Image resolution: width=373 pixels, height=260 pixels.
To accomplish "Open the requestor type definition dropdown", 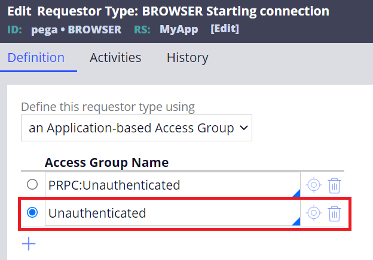I will coord(136,128).
